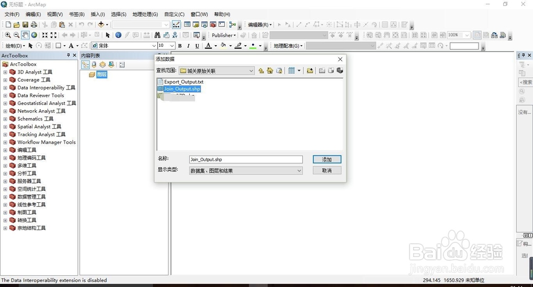Toggle bold text formatting

pyautogui.click(x=180, y=45)
